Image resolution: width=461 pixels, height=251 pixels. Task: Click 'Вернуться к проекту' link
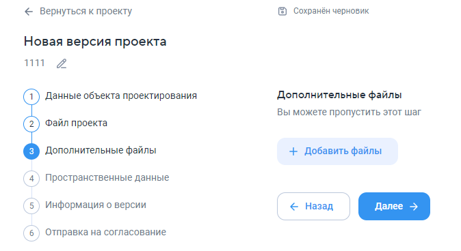coord(86,11)
